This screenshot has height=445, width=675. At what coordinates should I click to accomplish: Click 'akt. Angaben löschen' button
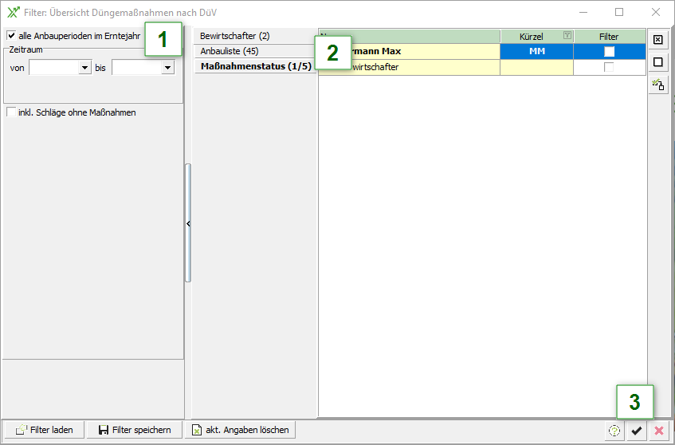(x=240, y=430)
